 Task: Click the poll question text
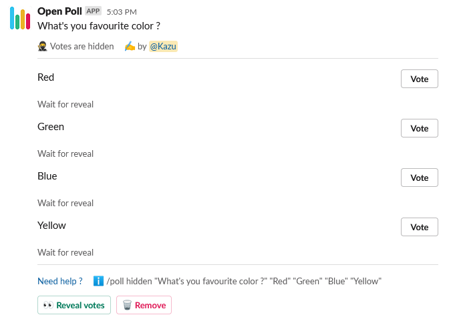(x=99, y=26)
